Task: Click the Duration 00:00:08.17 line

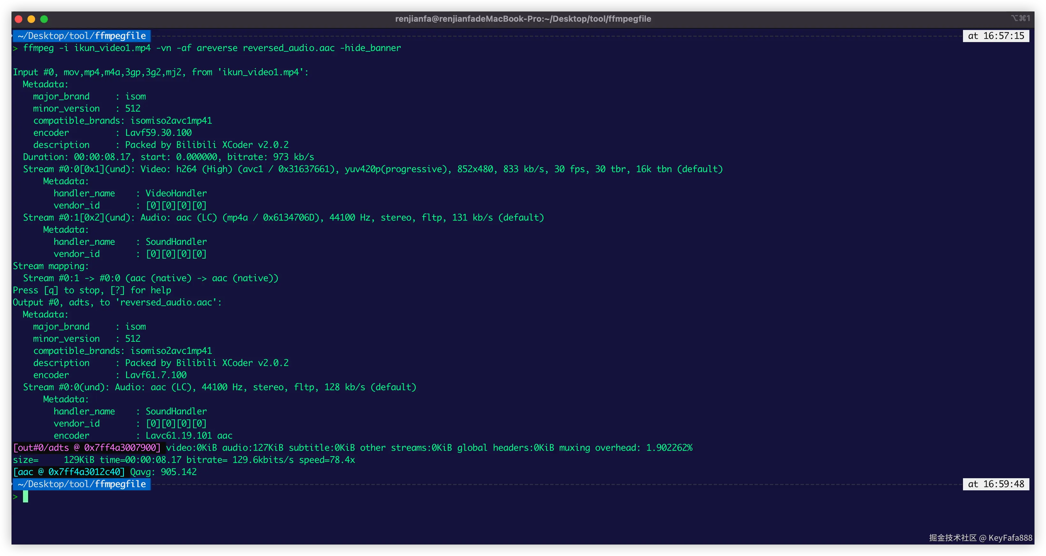Action: click(168, 157)
